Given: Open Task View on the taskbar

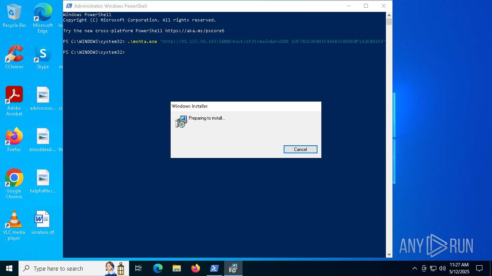Looking at the screenshot, I should 138,268.
